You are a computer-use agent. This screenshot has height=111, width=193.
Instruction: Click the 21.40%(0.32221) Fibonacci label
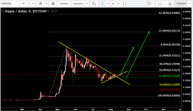(169, 55)
